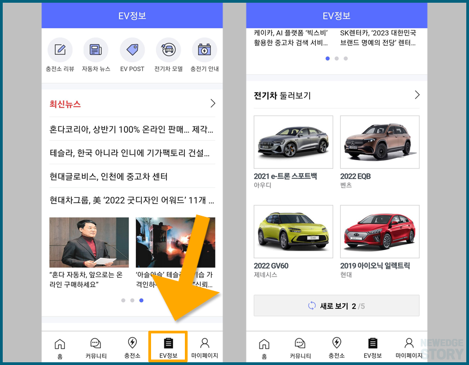Open 2022 EQB model title
469x365 pixels.
click(x=356, y=176)
